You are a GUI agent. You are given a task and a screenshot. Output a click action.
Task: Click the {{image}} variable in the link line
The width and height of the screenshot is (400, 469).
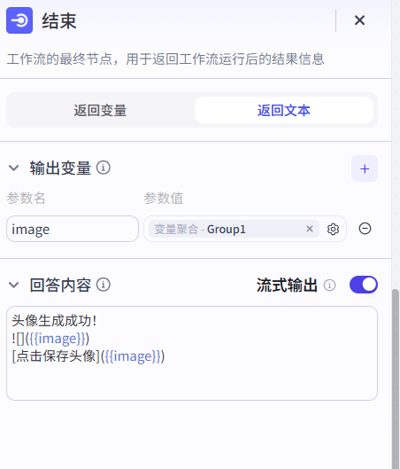pyautogui.click(x=133, y=356)
